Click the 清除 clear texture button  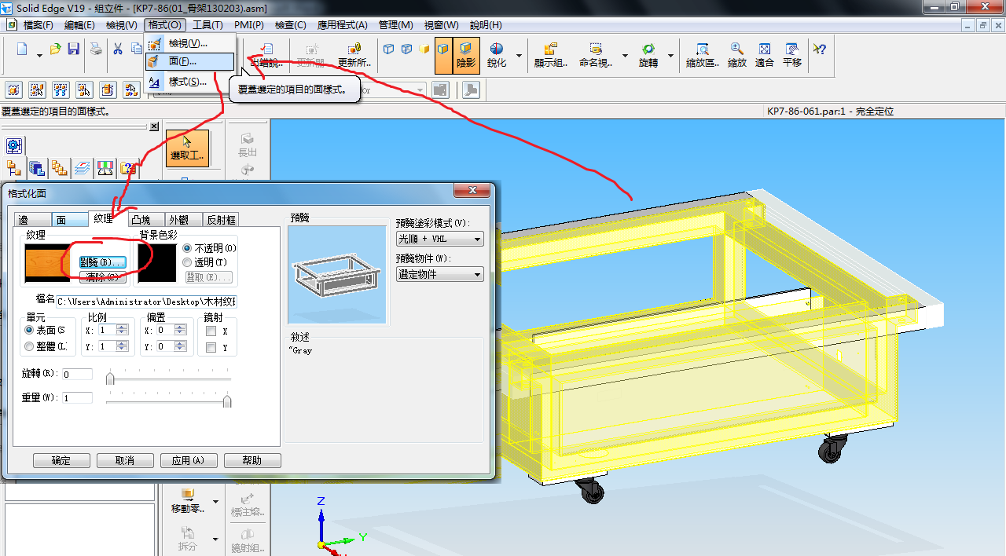(x=103, y=277)
